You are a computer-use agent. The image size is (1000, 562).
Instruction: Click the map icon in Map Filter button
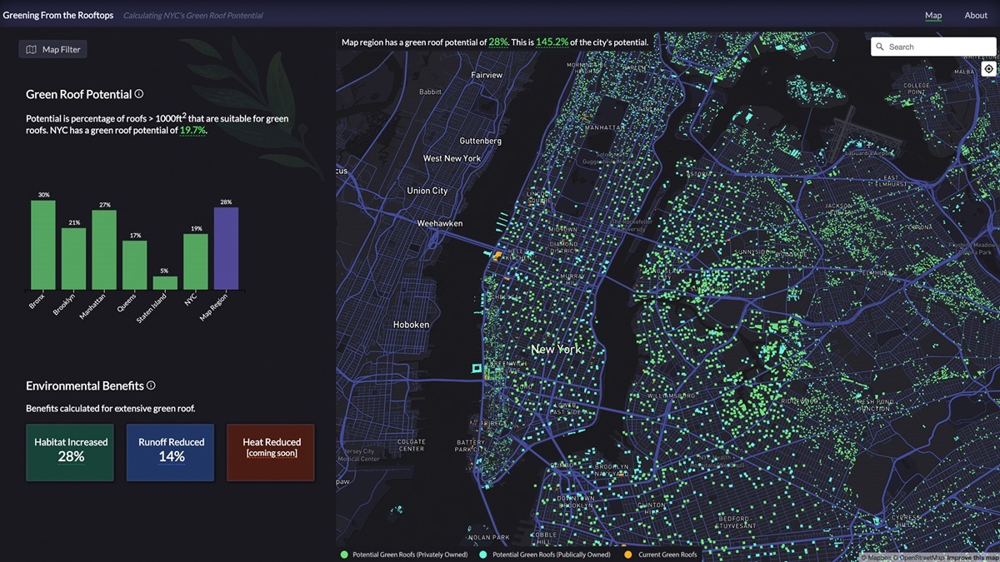[x=32, y=49]
